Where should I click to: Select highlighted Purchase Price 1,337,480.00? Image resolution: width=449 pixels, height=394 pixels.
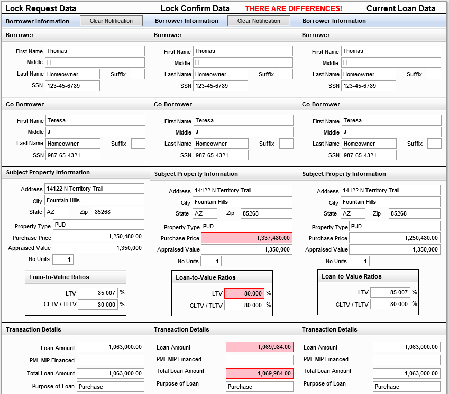[247, 238]
